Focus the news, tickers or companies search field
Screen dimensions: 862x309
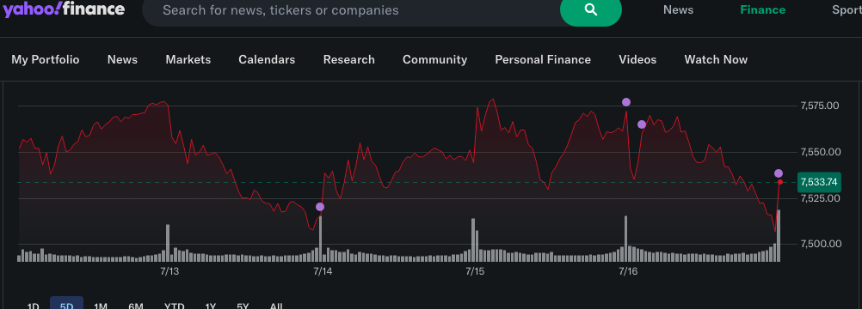pyautogui.click(x=352, y=10)
